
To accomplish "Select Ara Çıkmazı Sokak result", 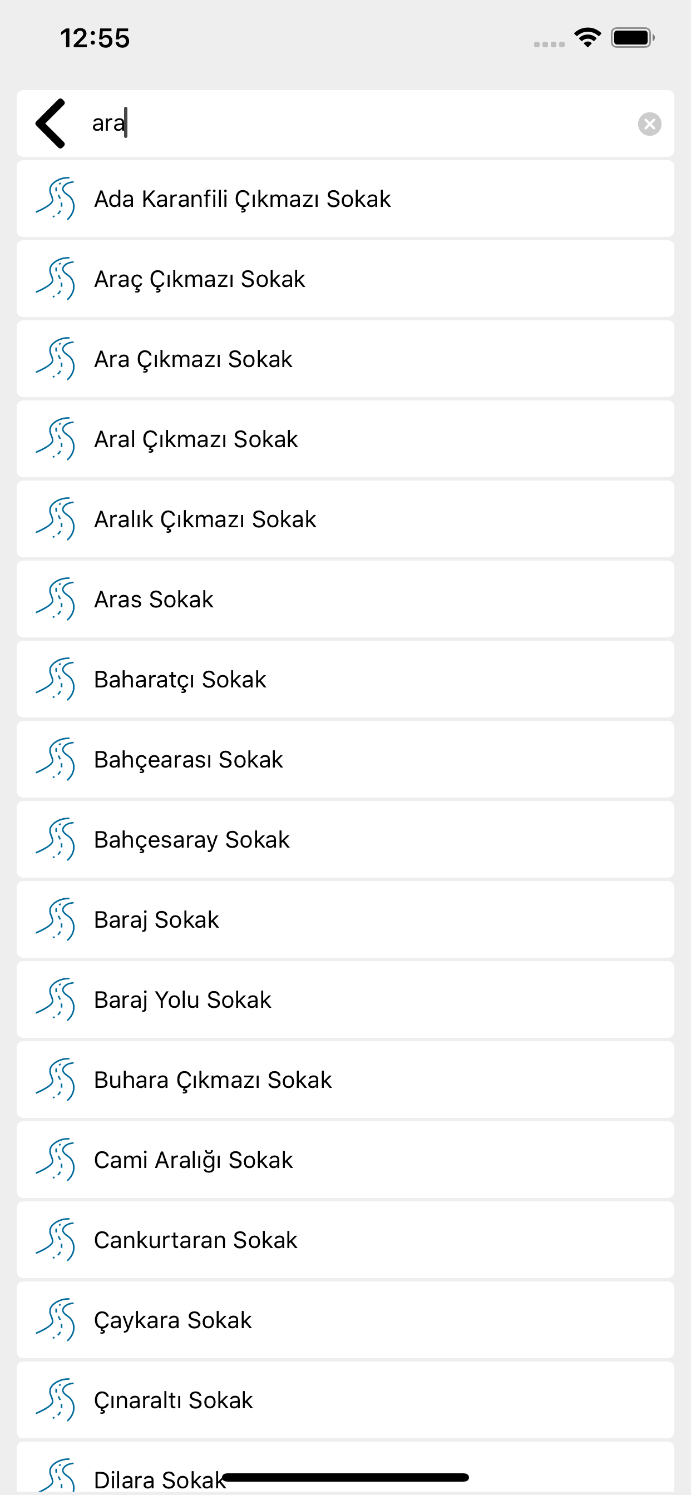I will 345,359.
